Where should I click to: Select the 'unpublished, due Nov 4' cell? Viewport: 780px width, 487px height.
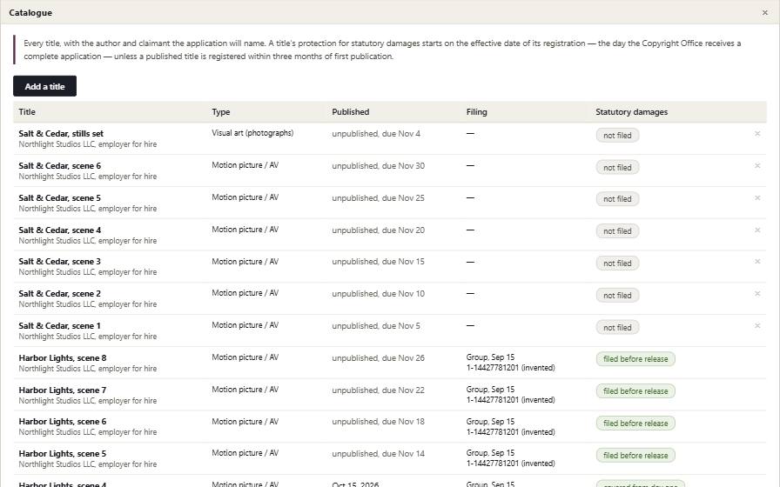pyautogui.click(x=376, y=133)
